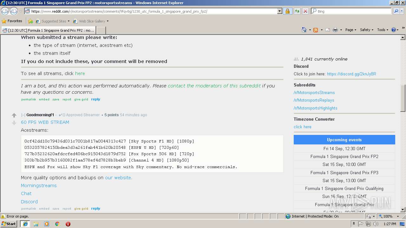This screenshot has width=406, height=228.
Task: Open the Chat link
Action: pos(26,193)
